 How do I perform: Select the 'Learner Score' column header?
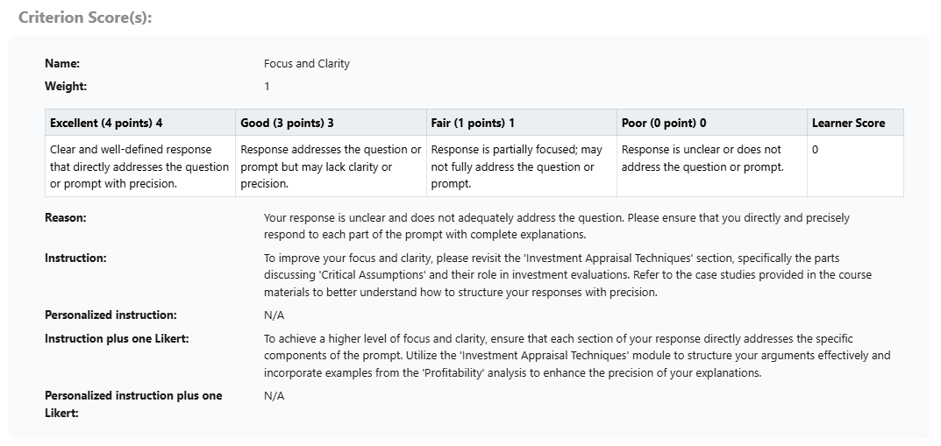pos(848,123)
